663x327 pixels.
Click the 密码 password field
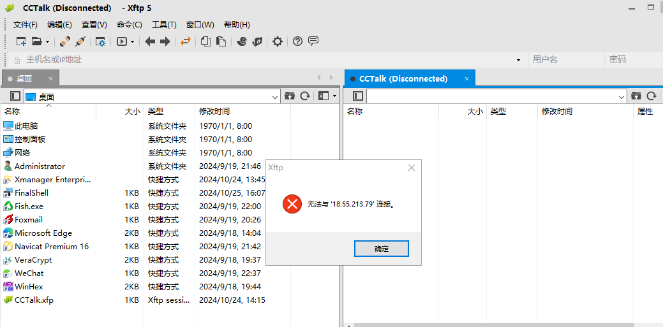point(634,60)
